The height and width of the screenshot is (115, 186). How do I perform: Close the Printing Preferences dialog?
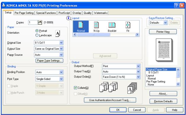coord(182,5)
